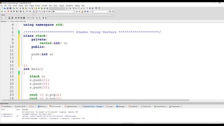Zoom in using the lower toolbar magnifier
Screen dimensions: 224x126
pos(37,18)
